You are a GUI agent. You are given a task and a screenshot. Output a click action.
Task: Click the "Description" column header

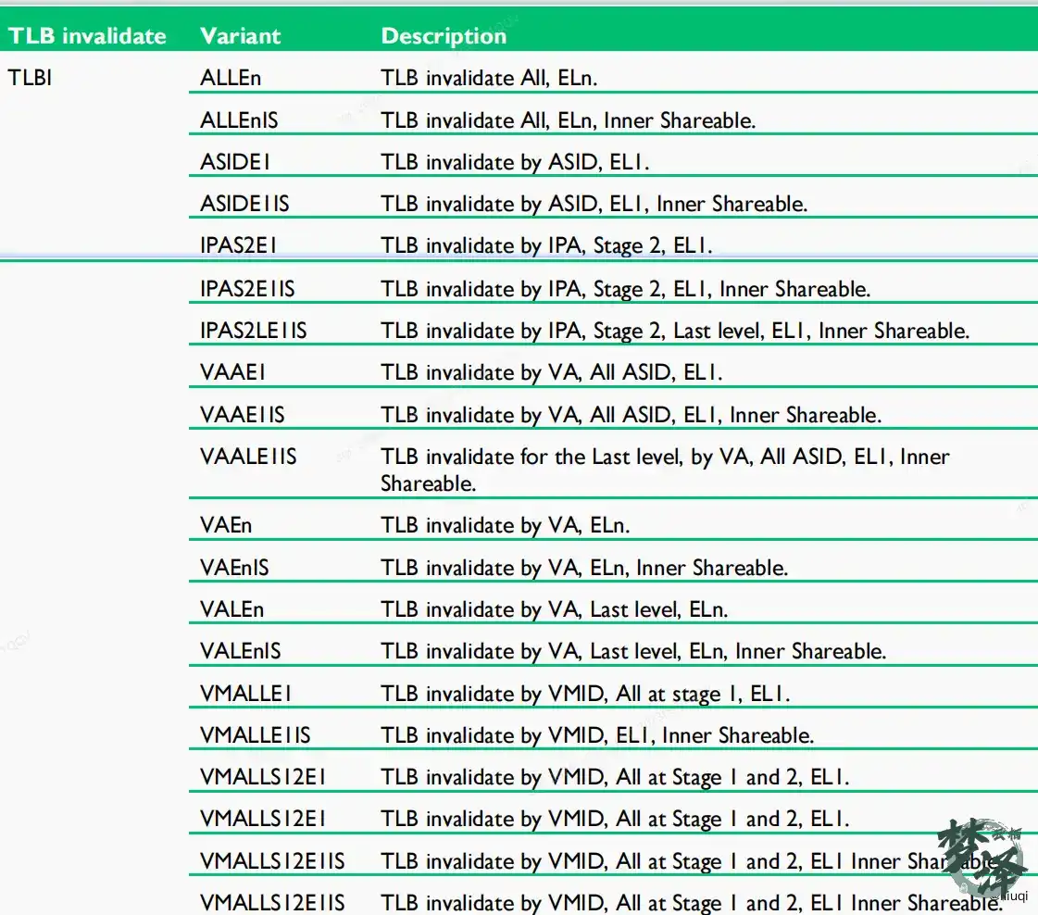click(444, 36)
